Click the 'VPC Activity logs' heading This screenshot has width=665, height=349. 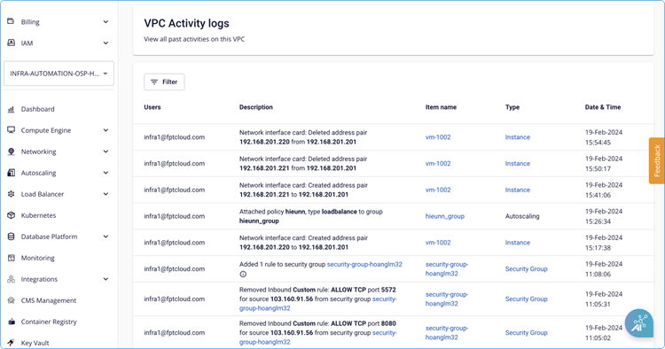tap(186, 23)
